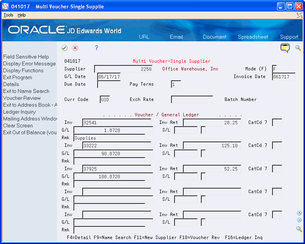
Task: Click the scroll up arrow icon
Action: (x=299, y=213)
